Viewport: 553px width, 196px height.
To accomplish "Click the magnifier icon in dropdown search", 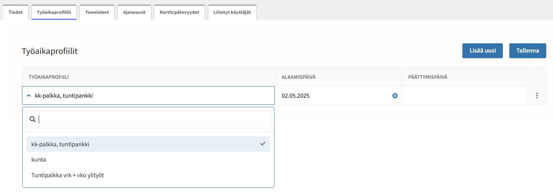I will (32, 119).
